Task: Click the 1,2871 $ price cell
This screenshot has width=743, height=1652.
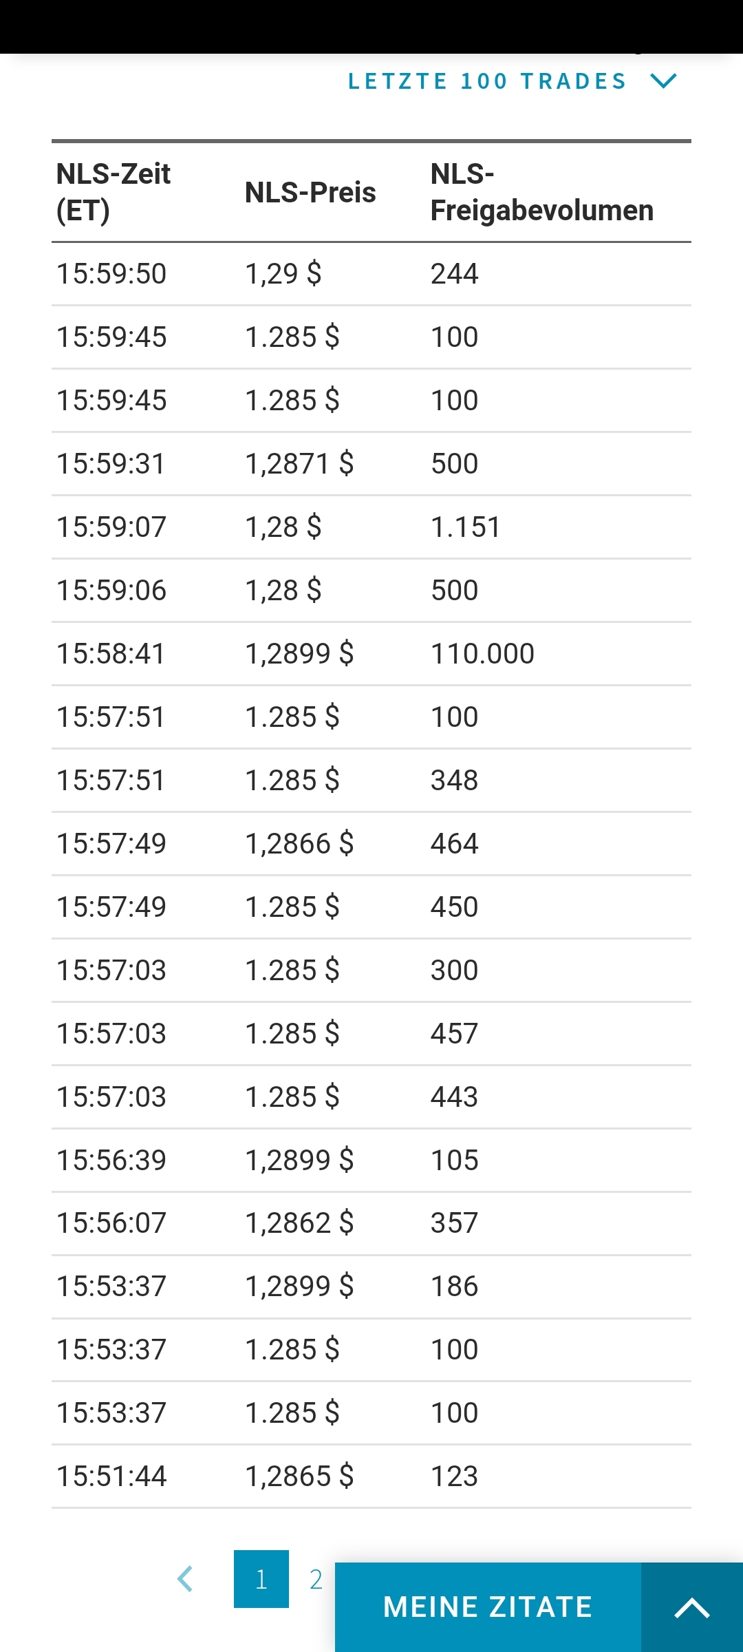Action: click(299, 464)
